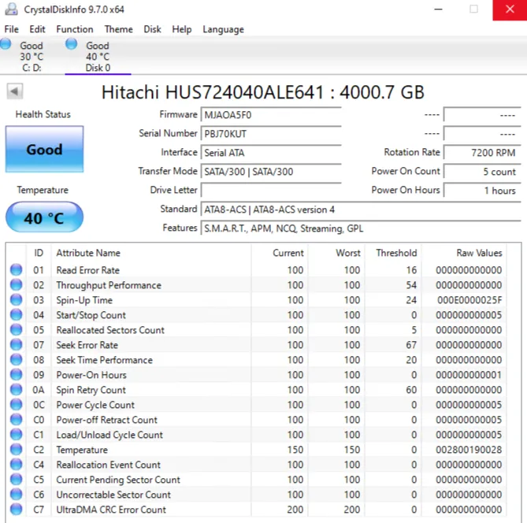This screenshot has height=523, width=527.
Task: Select the Disk 0 drive tab at 40 °C
Action: coord(97,57)
